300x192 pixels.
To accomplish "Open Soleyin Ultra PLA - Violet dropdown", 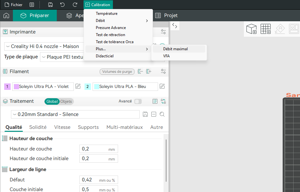I will 43,87.
